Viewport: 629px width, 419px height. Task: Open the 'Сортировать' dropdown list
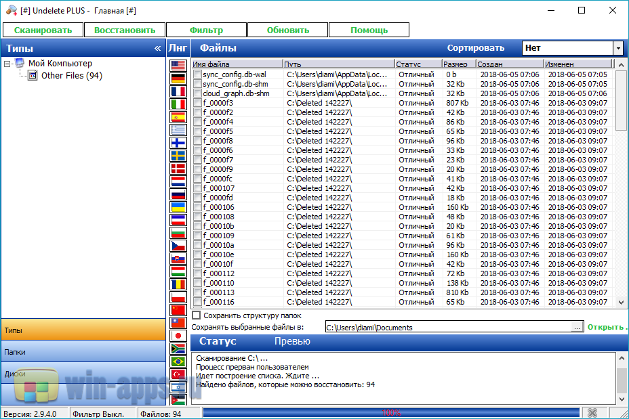click(617, 48)
